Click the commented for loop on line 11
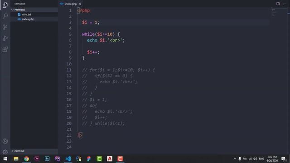 coord(119,70)
